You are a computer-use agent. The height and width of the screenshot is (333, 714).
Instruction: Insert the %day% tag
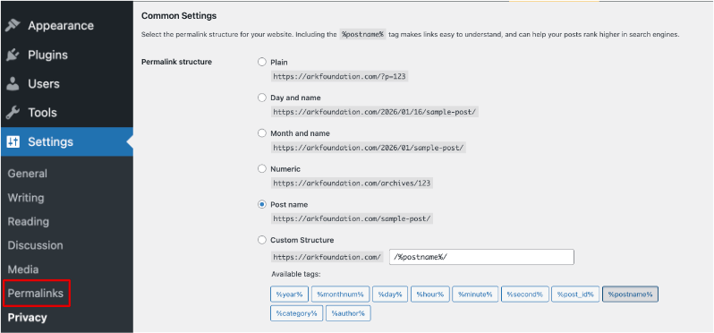pyautogui.click(x=390, y=295)
